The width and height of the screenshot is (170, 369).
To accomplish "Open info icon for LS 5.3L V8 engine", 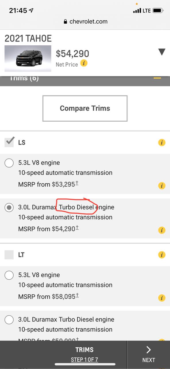I will pos(162,186).
